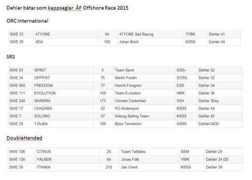Click the Team Evolution cell
252x180 pixels.
tap(144, 93)
